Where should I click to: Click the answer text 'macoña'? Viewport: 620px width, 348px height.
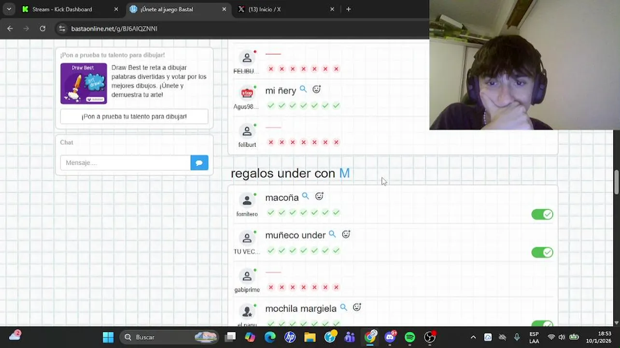[282, 198]
